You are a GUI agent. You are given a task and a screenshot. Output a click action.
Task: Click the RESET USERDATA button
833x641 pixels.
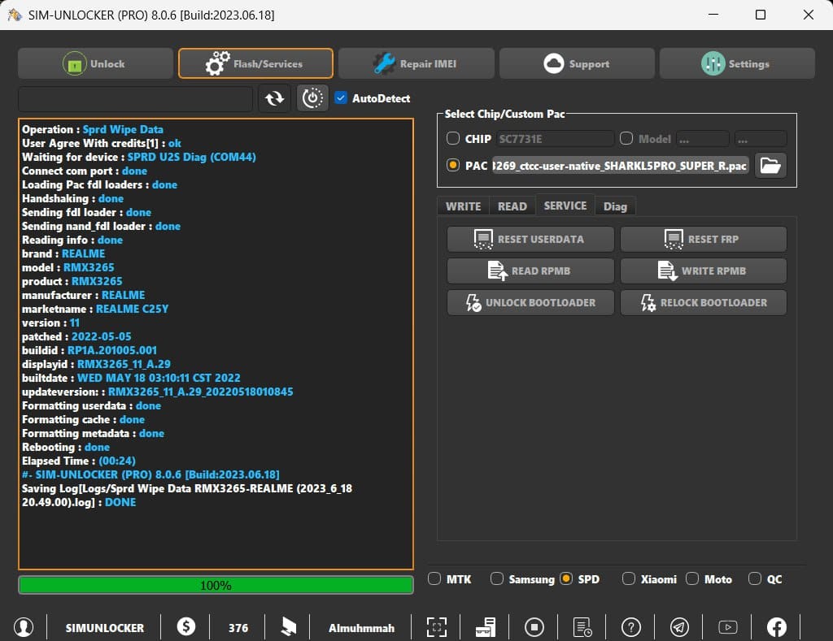click(x=530, y=240)
